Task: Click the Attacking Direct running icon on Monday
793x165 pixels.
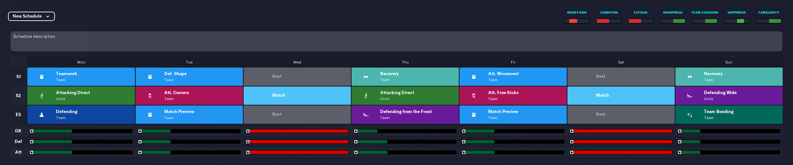Action: coord(42,96)
